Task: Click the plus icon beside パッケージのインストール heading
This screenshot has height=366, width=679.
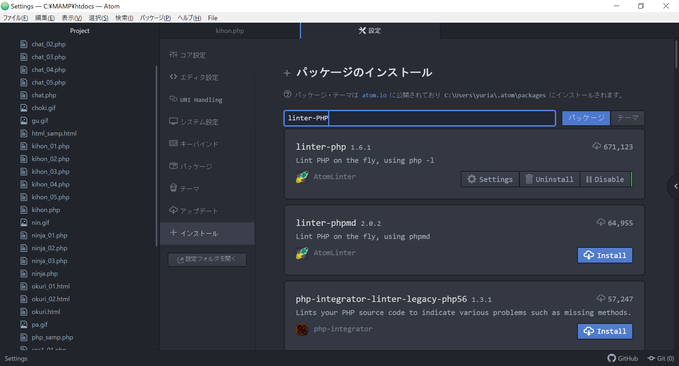Action: tap(287, 73)
